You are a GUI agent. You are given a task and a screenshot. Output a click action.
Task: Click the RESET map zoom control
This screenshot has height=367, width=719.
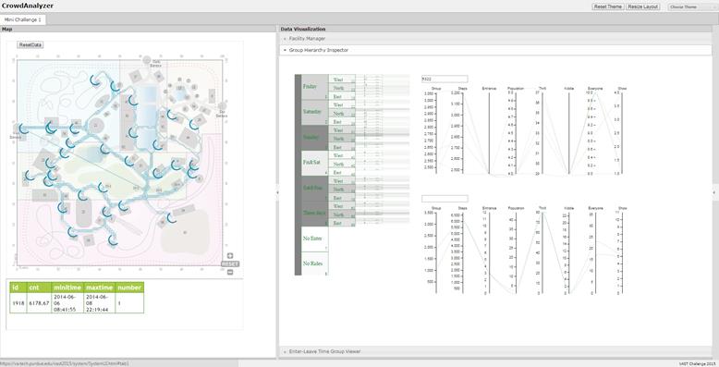click(230, 263)
